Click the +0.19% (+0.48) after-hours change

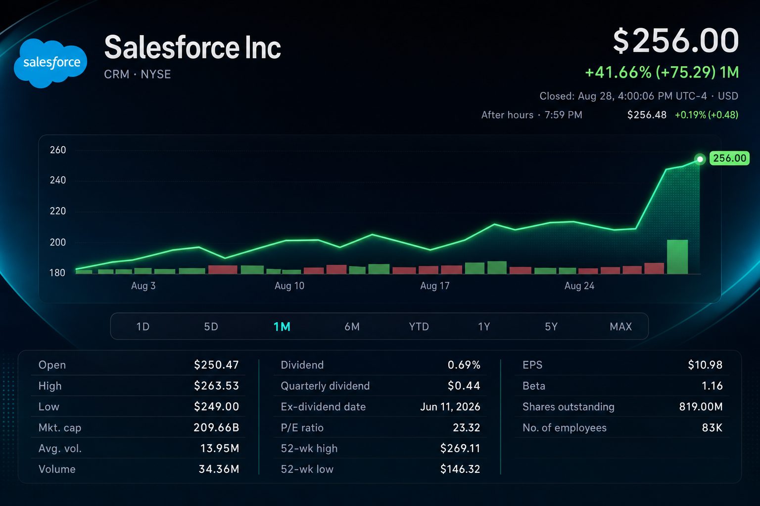(707, 115)
